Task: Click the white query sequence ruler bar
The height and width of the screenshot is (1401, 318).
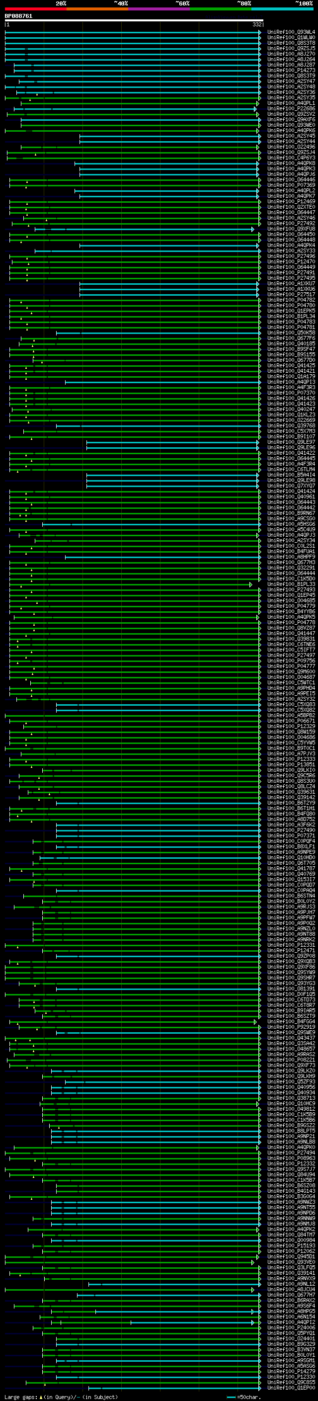Action: pyautogui.click(x=134, y=20)
